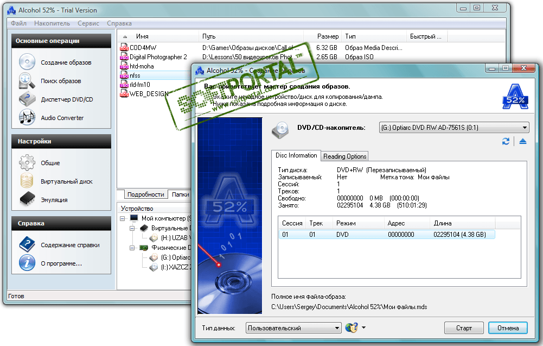Open Диспетчер DVD/CD drive icon

[x=27, y=99]
